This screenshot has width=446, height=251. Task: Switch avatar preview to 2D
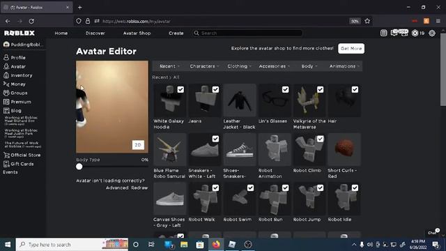click(x=138, y=145)
